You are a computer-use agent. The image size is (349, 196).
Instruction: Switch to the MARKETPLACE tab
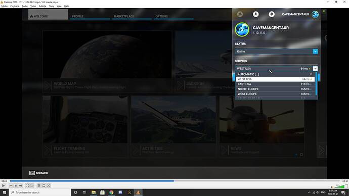click(x=132, y=16)
